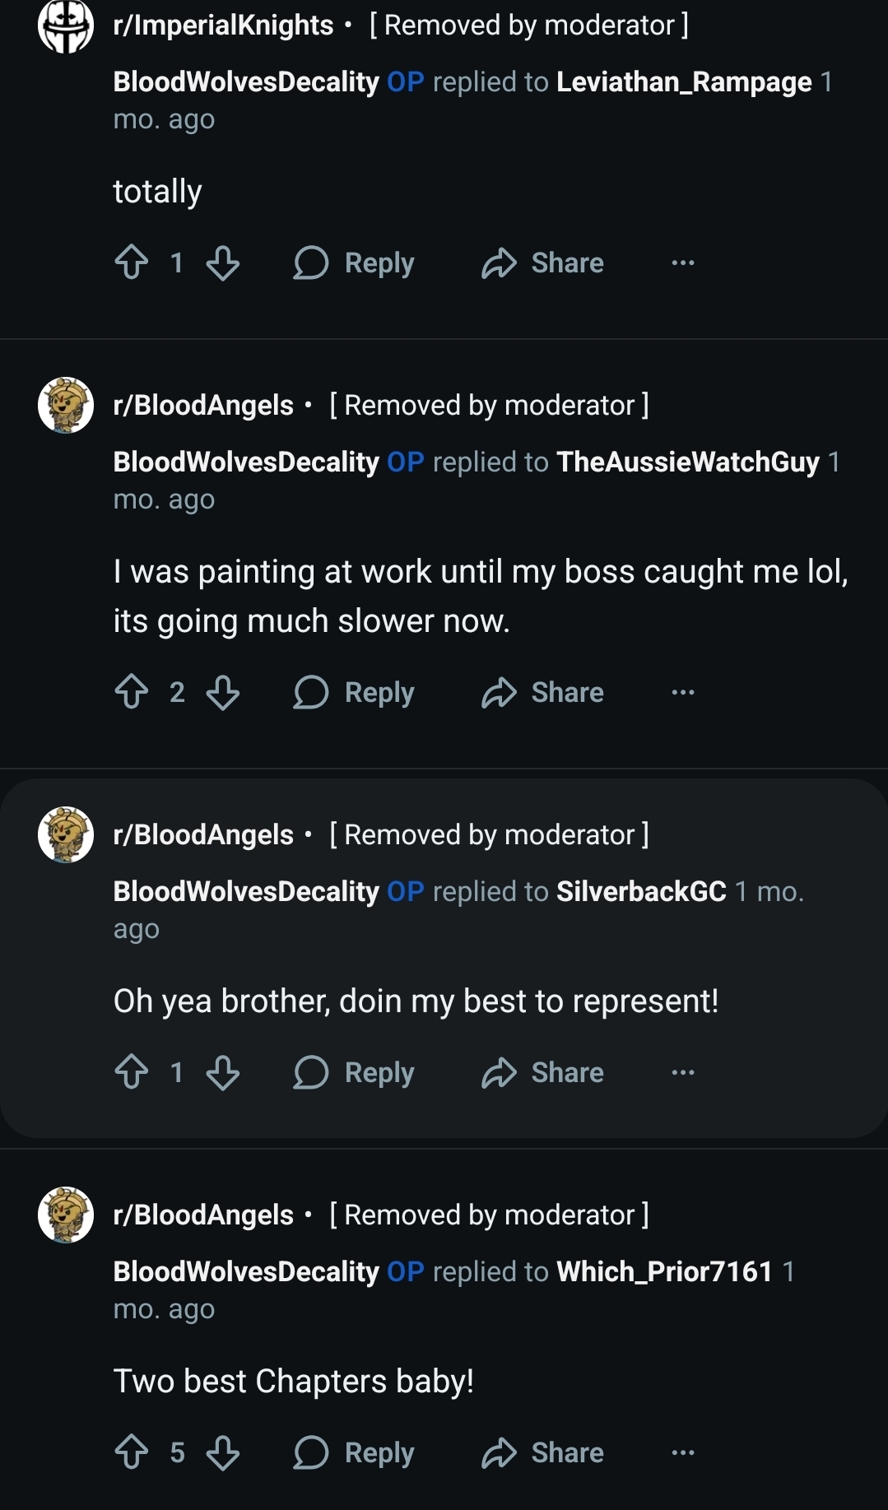888x1510 pixels.
Task: Open overflow menu for 'Two best Chapters' comment
Action: point(682,1452)
